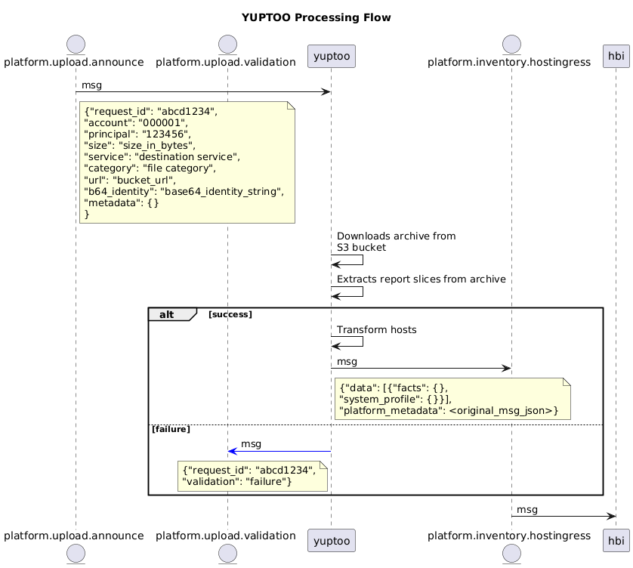The image size is (633, 568).
Task: Click the Downloads archive from S3 bucket text
Action: (x=396, y=242)
